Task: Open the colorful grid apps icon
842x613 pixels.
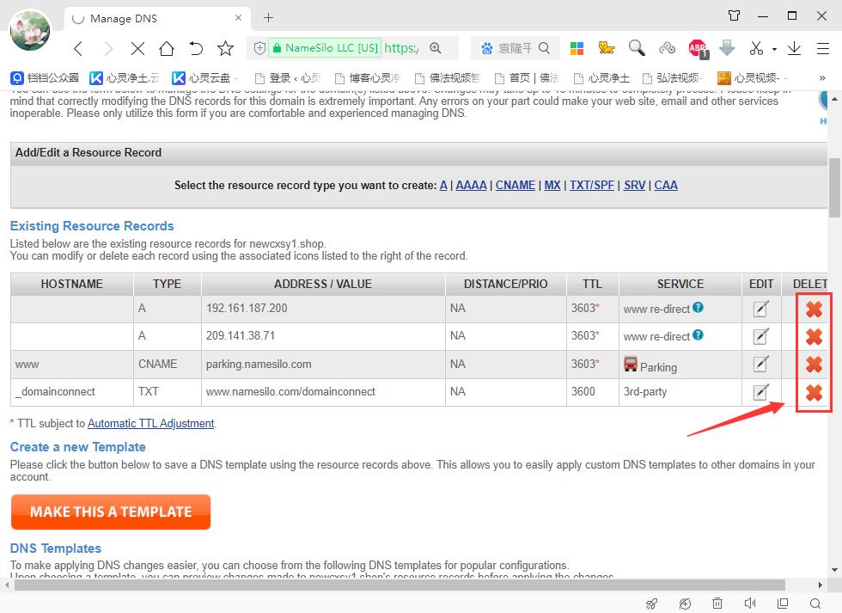Action: point(577,48)
